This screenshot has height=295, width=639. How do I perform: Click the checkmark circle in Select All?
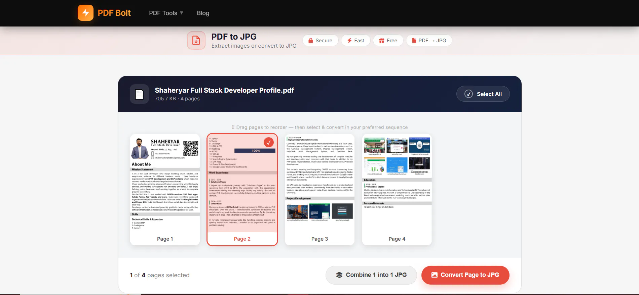[x=468, y=94]
